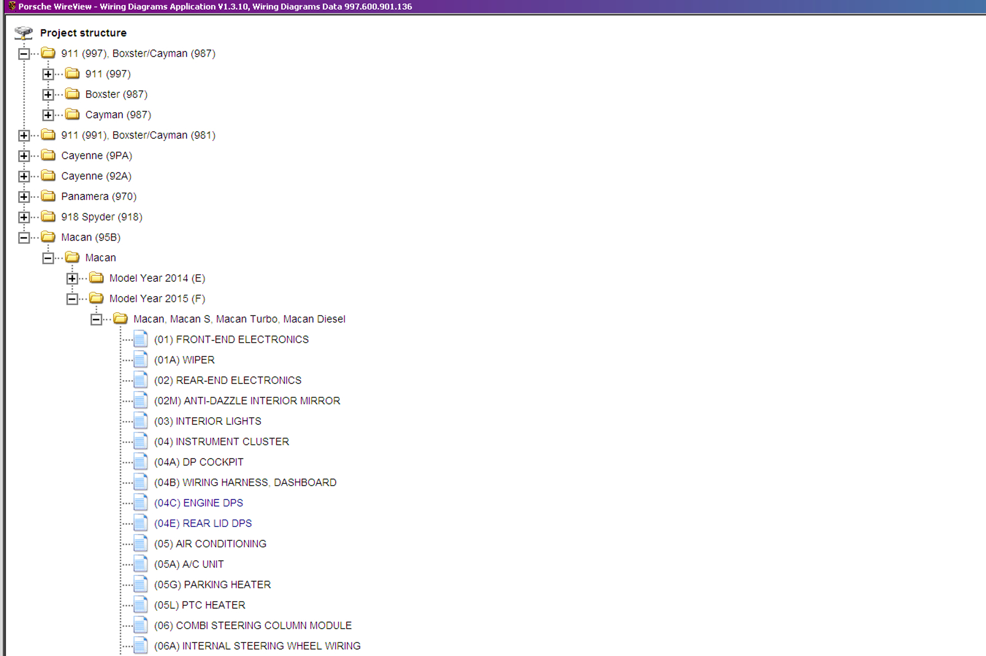Collapse the Macan, Macan S, Macan Turbo folder
Screen dimensions: 986x656
coord(96,319)
